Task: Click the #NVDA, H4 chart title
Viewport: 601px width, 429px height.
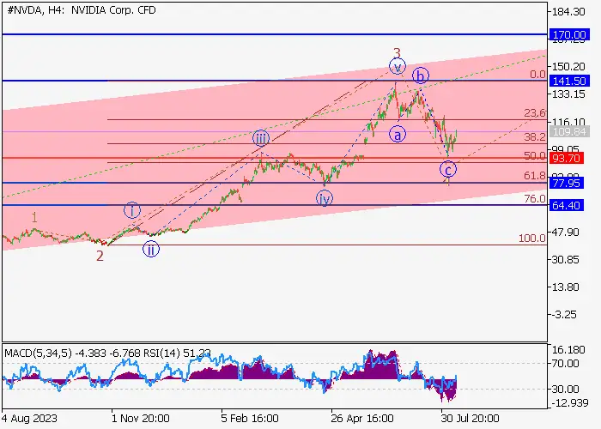Action: [82, 10]
